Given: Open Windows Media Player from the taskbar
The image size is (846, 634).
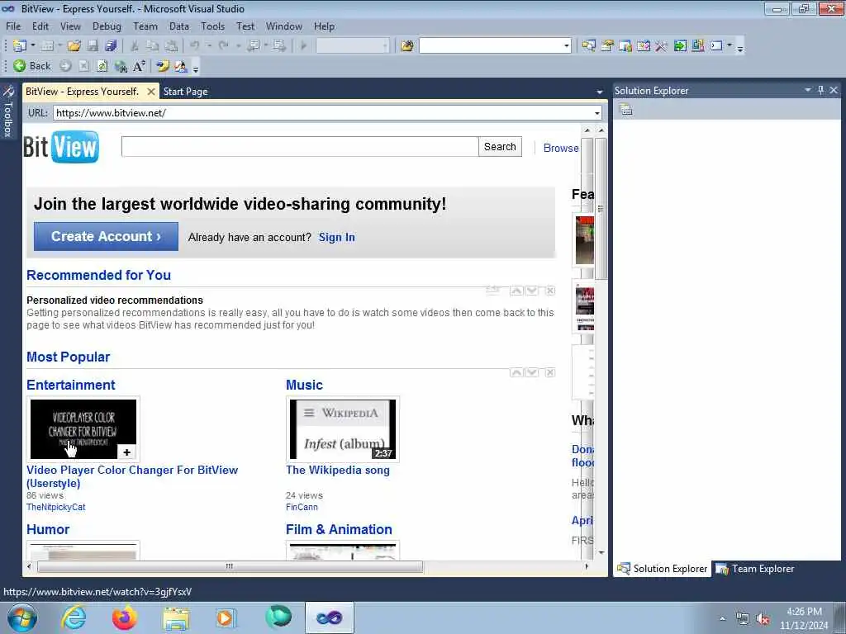Looking at the screenshot, I should 226,617.
